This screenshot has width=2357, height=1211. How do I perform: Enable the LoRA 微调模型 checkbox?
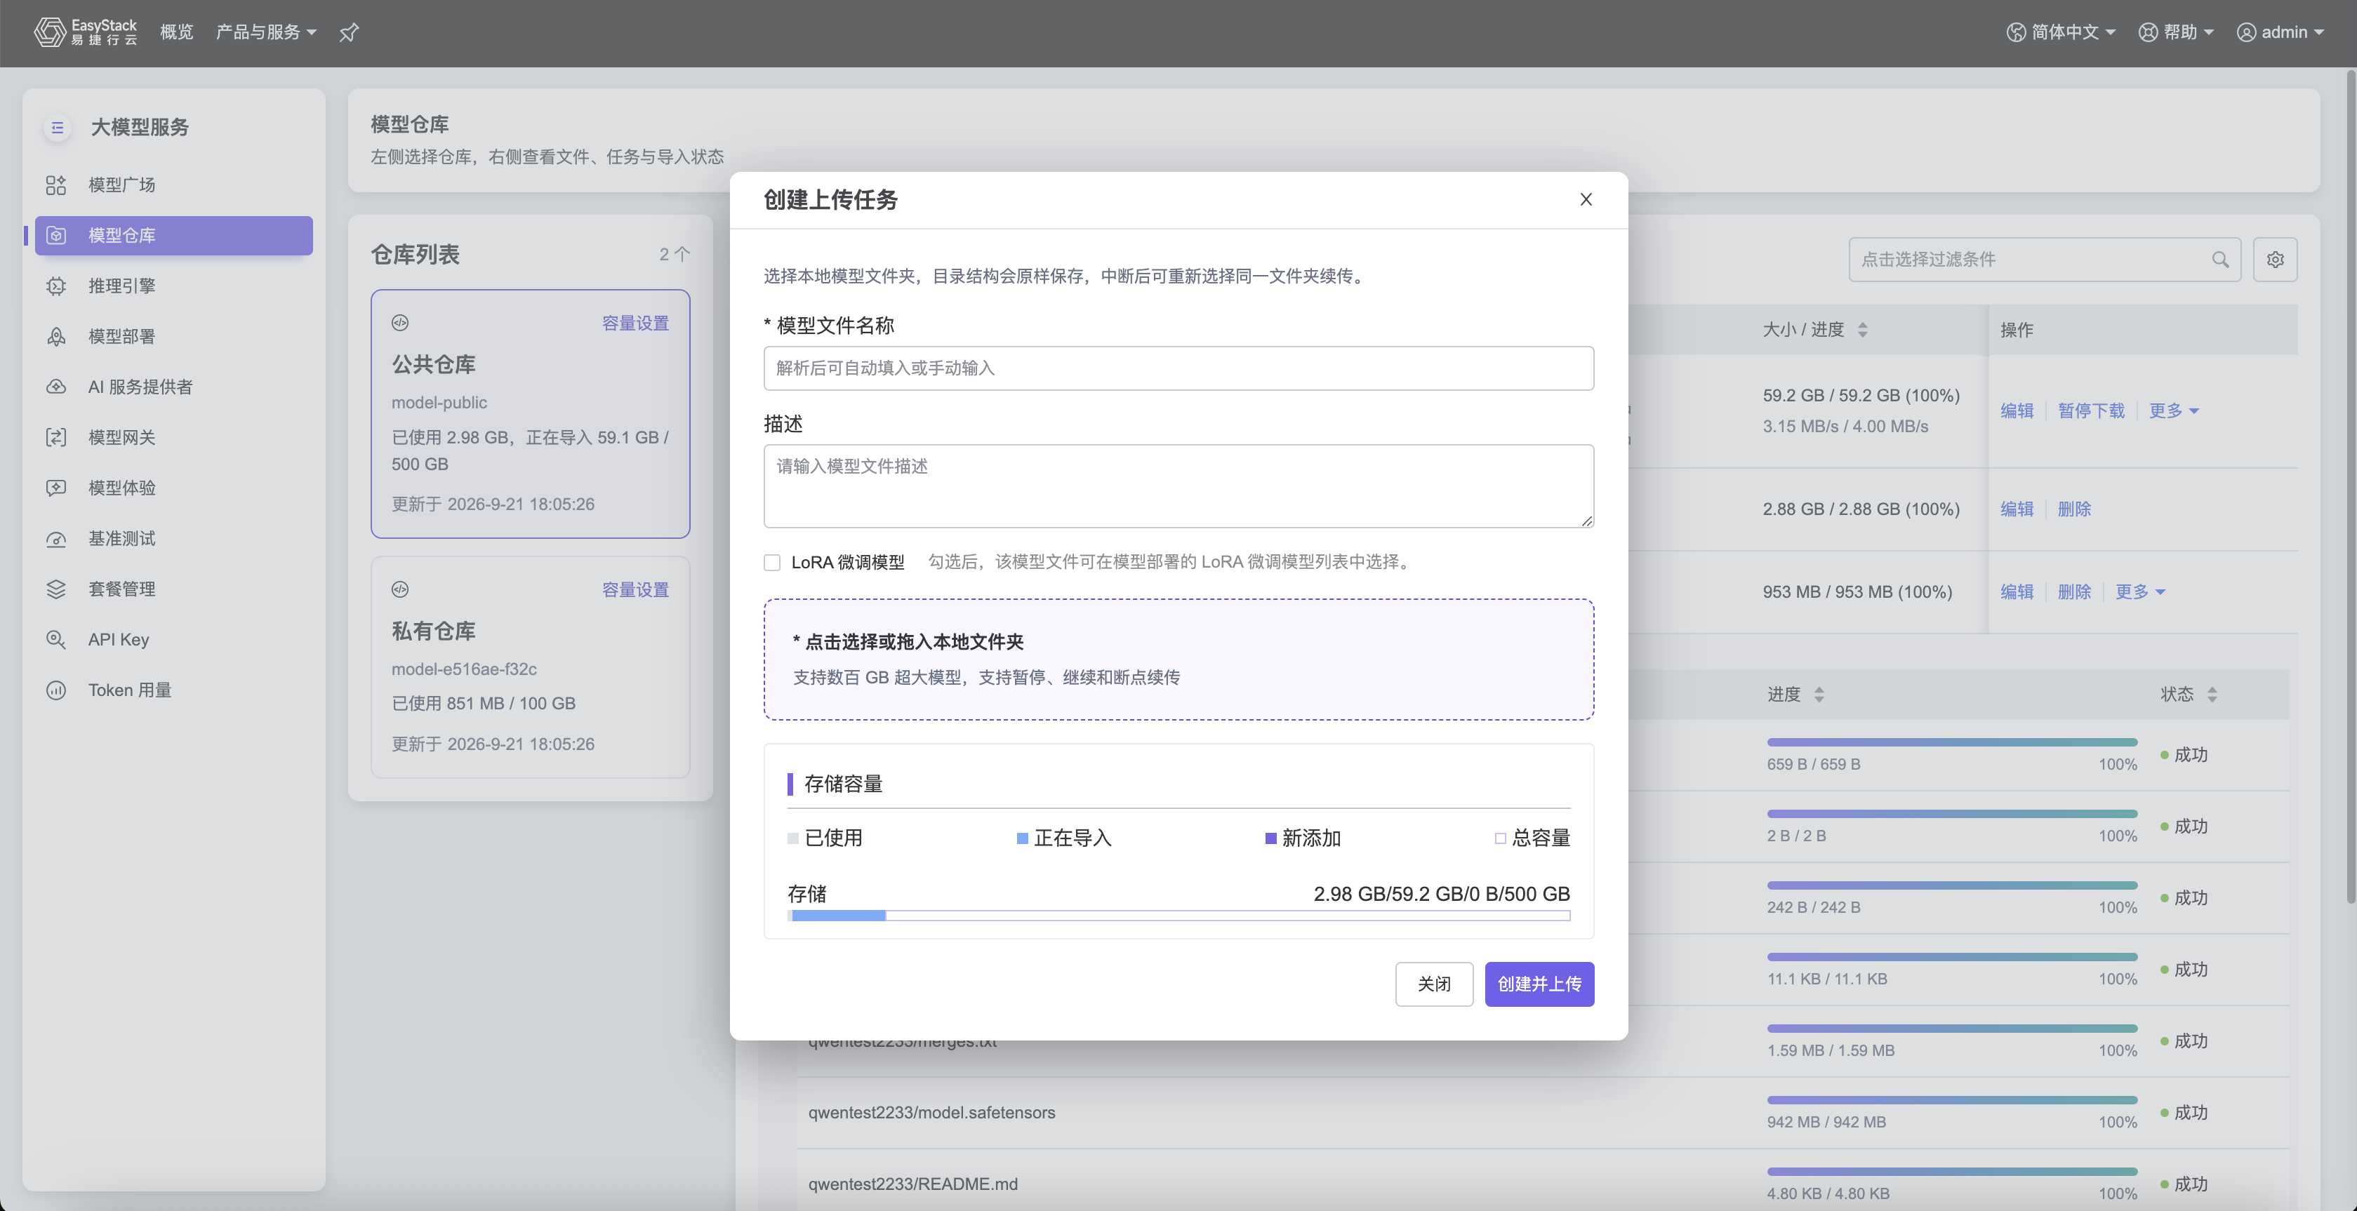(x=772, y=563)
